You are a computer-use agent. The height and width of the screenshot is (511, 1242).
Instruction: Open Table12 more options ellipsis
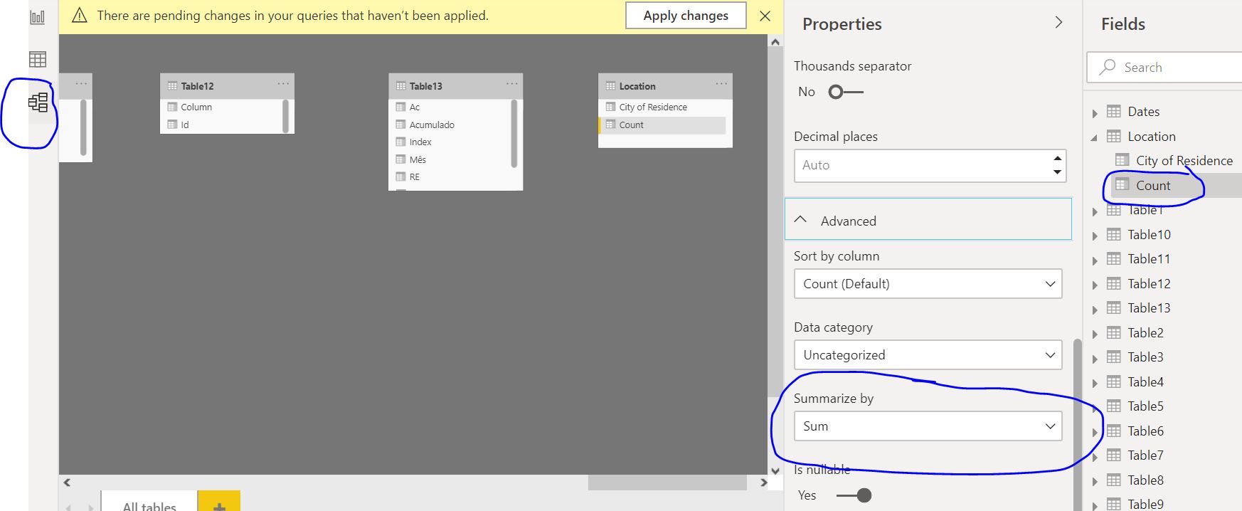283,84
